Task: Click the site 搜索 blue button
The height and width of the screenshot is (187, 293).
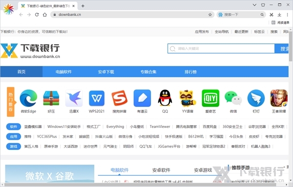Action: pyautogui.click(x=282, y=48)
